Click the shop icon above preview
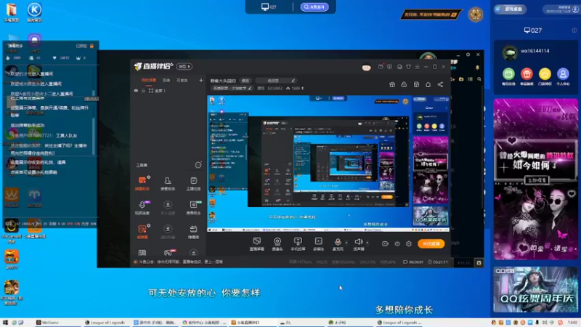The height and width of the screenshot is (327, 581). 416,84
